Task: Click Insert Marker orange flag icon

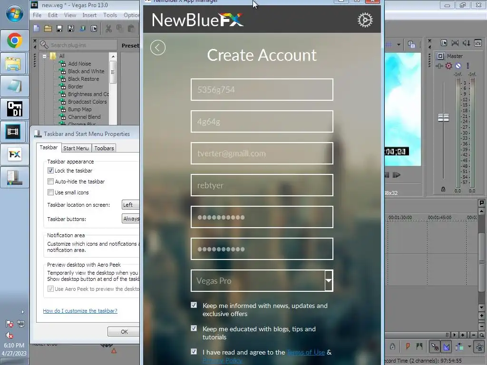Action: pos(408,346)
